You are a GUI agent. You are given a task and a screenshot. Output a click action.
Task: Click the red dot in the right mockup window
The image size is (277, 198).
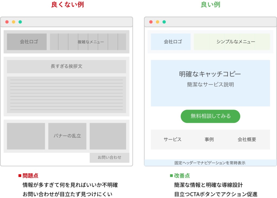click(151, 22)
